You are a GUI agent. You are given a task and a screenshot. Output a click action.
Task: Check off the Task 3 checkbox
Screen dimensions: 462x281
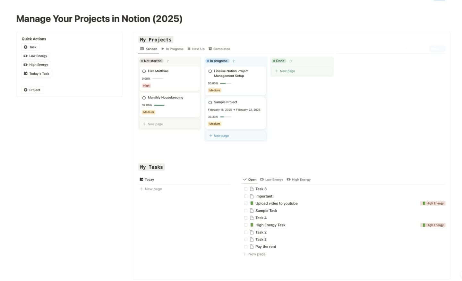pyautogui.click(x=246, y=189)
